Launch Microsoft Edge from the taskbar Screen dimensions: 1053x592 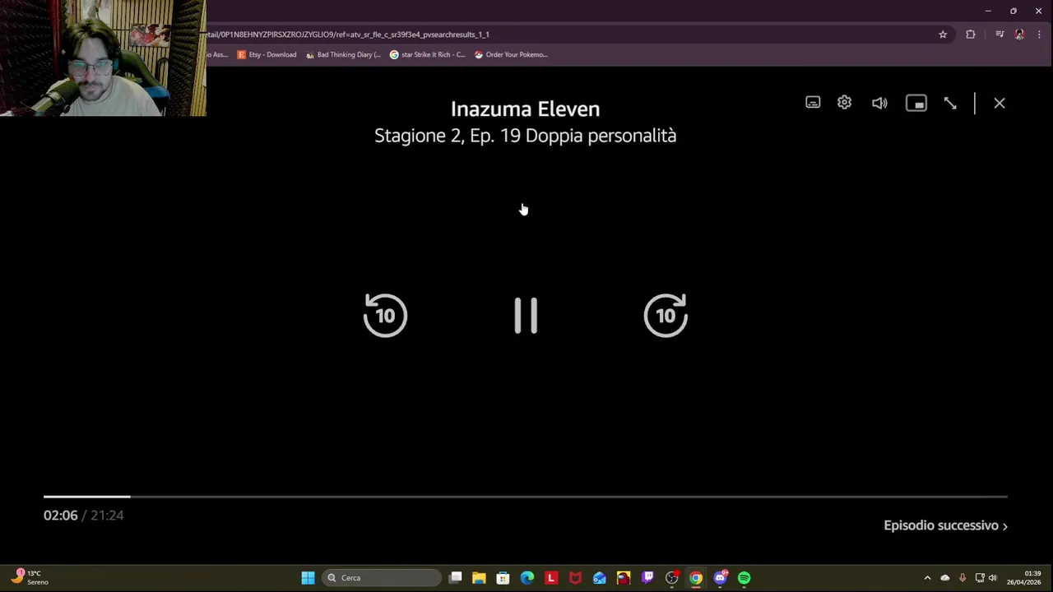click(527, 578)
